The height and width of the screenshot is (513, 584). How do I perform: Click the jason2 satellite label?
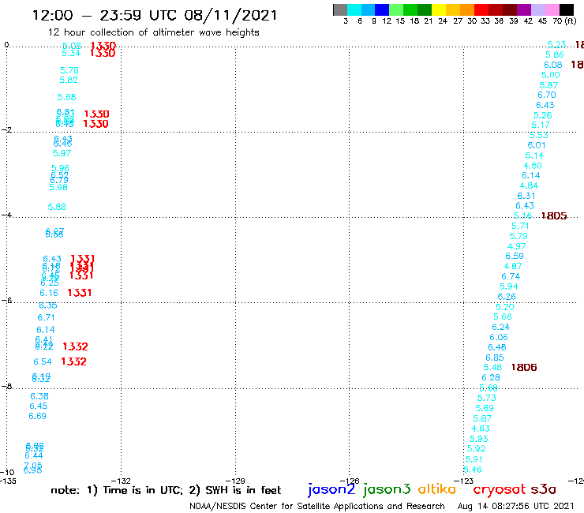coord(331,489)
